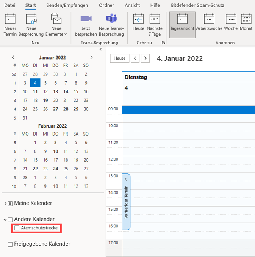This screenshot has height=257, width=255.
Task: Go to previous day arrow button
Action: coord(135,58)
